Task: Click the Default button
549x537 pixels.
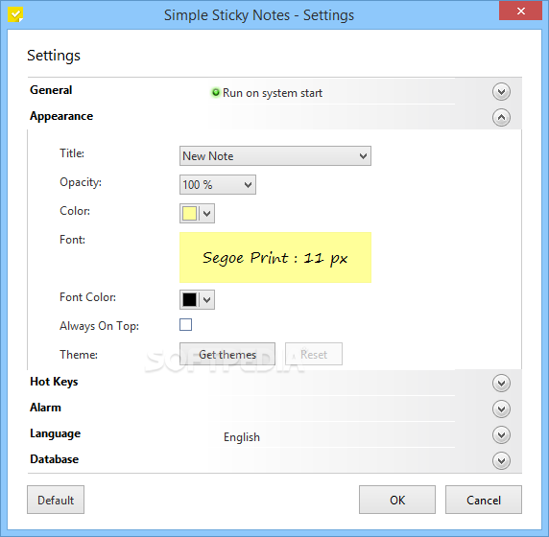Action: 56,500
